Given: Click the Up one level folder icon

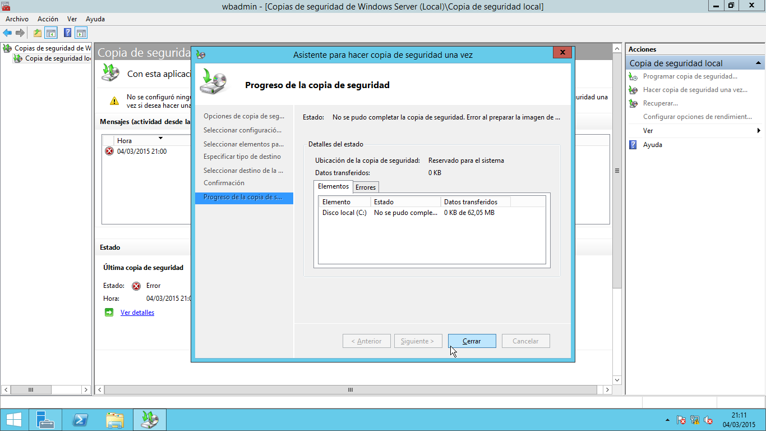Looking at the screenshot, I should pyautogui.click(x=38, y=33).
